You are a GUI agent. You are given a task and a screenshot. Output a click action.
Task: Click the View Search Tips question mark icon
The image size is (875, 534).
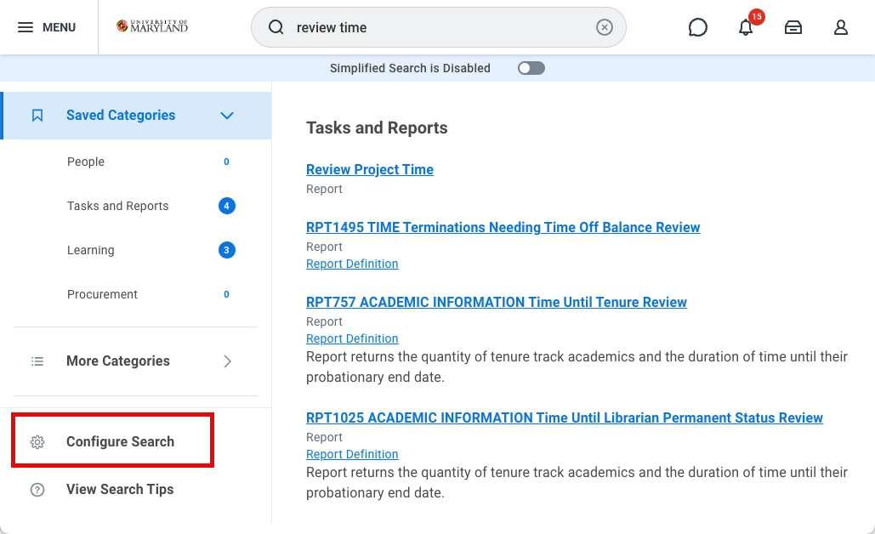tap(37, 489)
